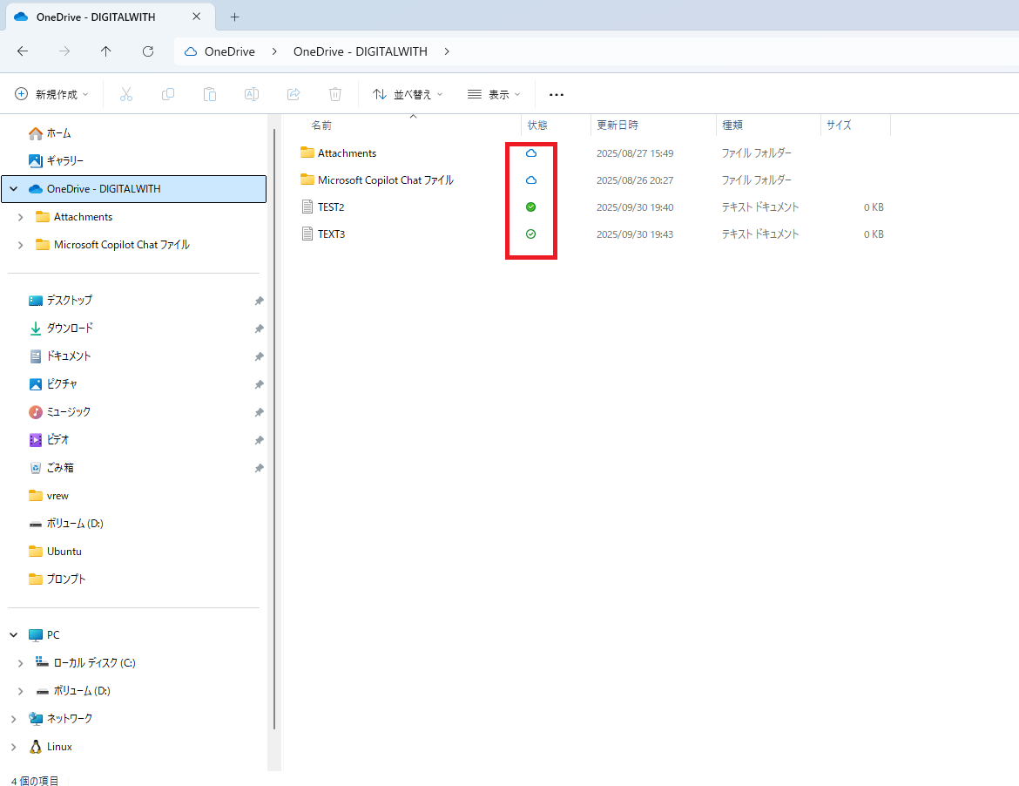This screenshot has width=1019, height=786.
Task: Open the 新規作成 dropdown menu
Action: pos(52,94)
